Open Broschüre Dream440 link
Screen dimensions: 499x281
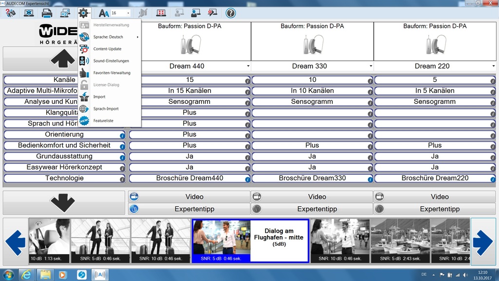pyautogui.click(x=190, y=178)
